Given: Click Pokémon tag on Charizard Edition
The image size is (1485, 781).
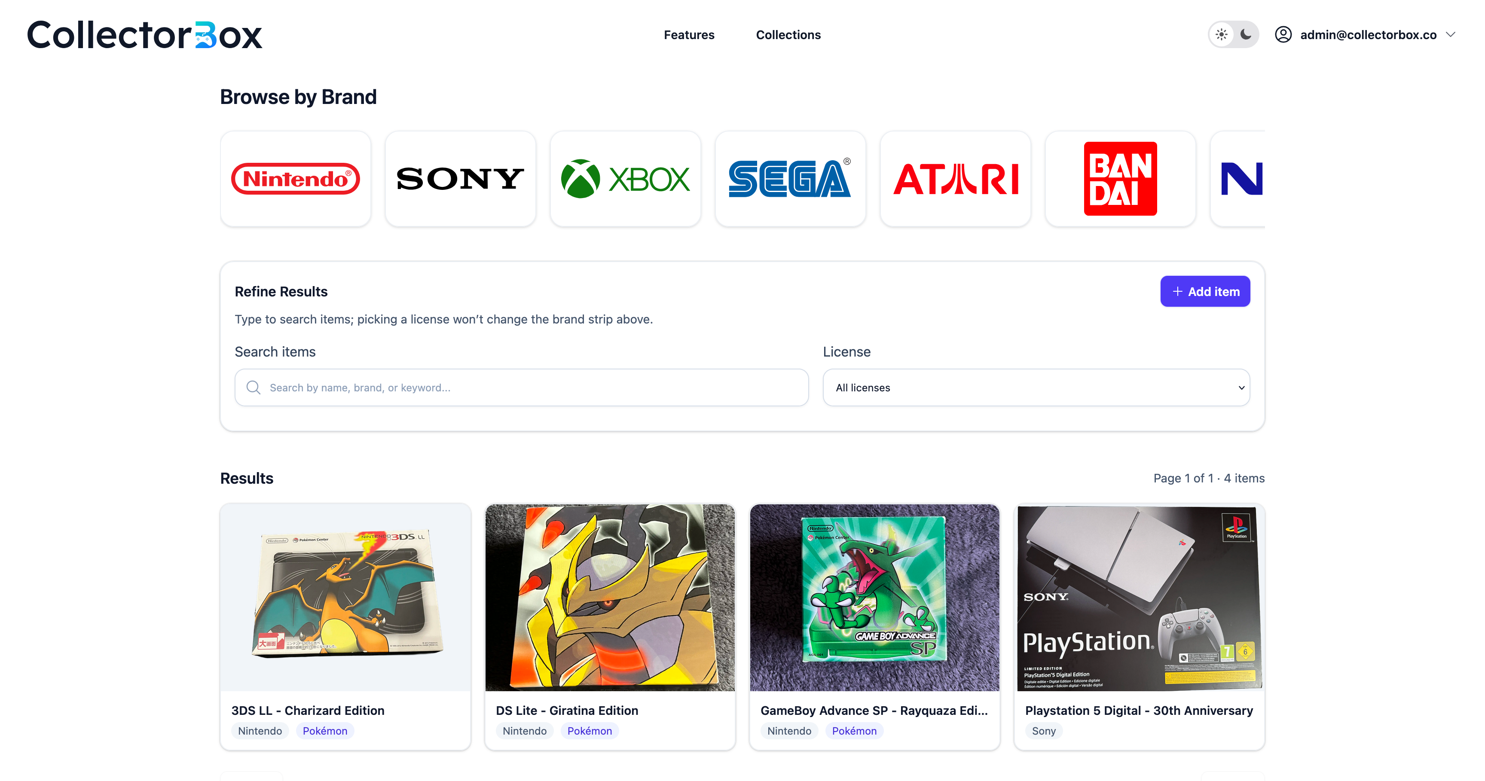Looking at the screenshot, I should point(324,731).
